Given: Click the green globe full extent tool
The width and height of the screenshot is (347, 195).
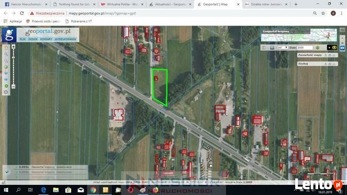Looking at the screenshot, I should [x=6, y=67].
